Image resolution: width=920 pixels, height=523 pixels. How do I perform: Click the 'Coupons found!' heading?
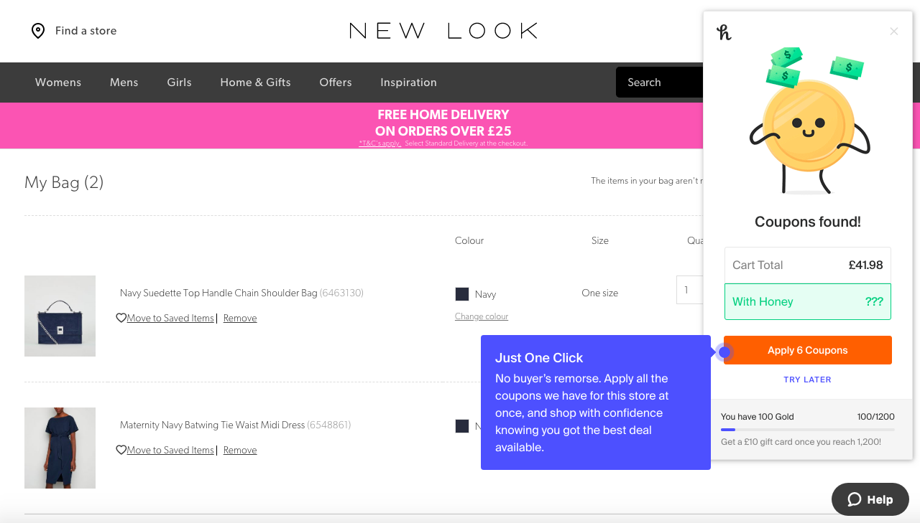[x=808, y=222]
